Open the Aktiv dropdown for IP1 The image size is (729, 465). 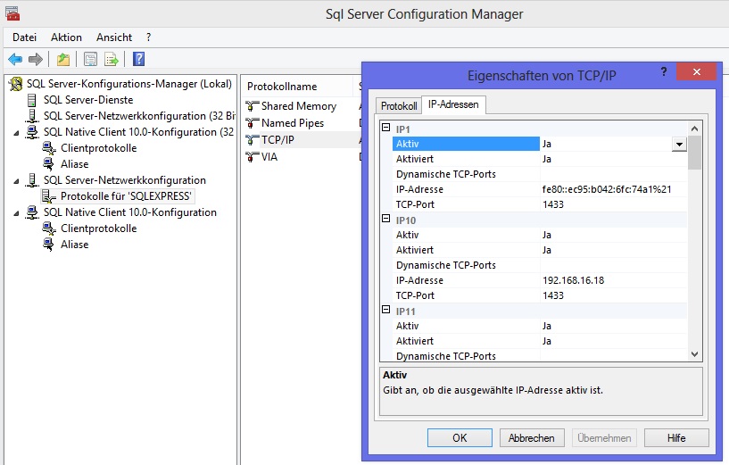click(679, 145)
